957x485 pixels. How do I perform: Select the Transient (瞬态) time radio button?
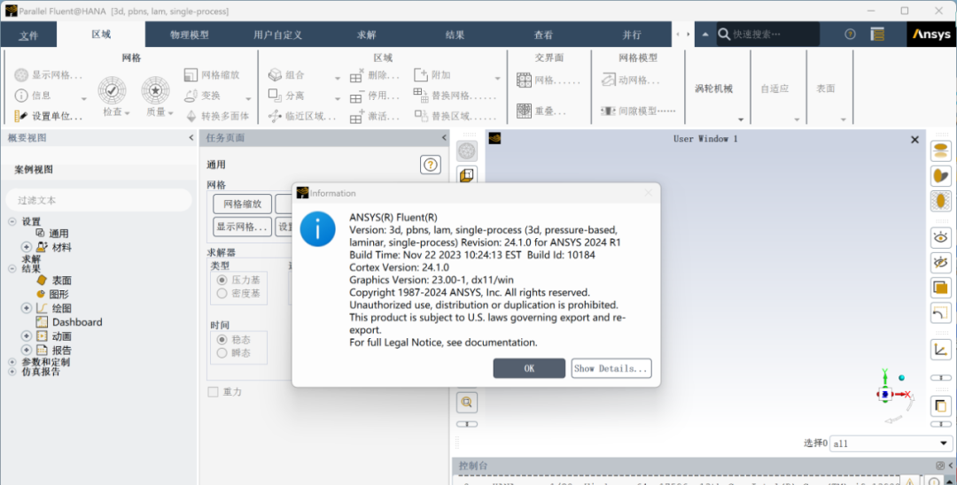[222, 353]
